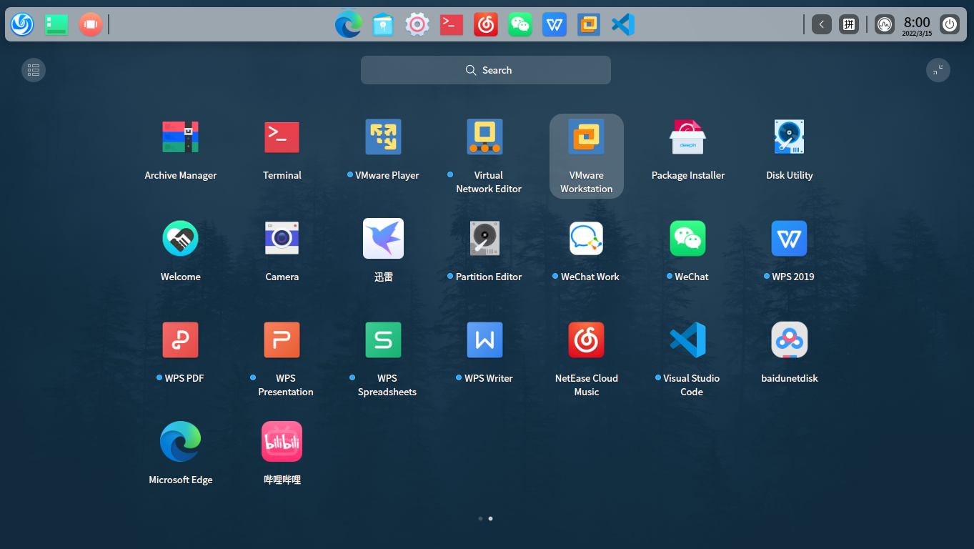Open the blue keyhole box dock icon
This screenshot has height=549, width=974.
(x=383, y=25)
